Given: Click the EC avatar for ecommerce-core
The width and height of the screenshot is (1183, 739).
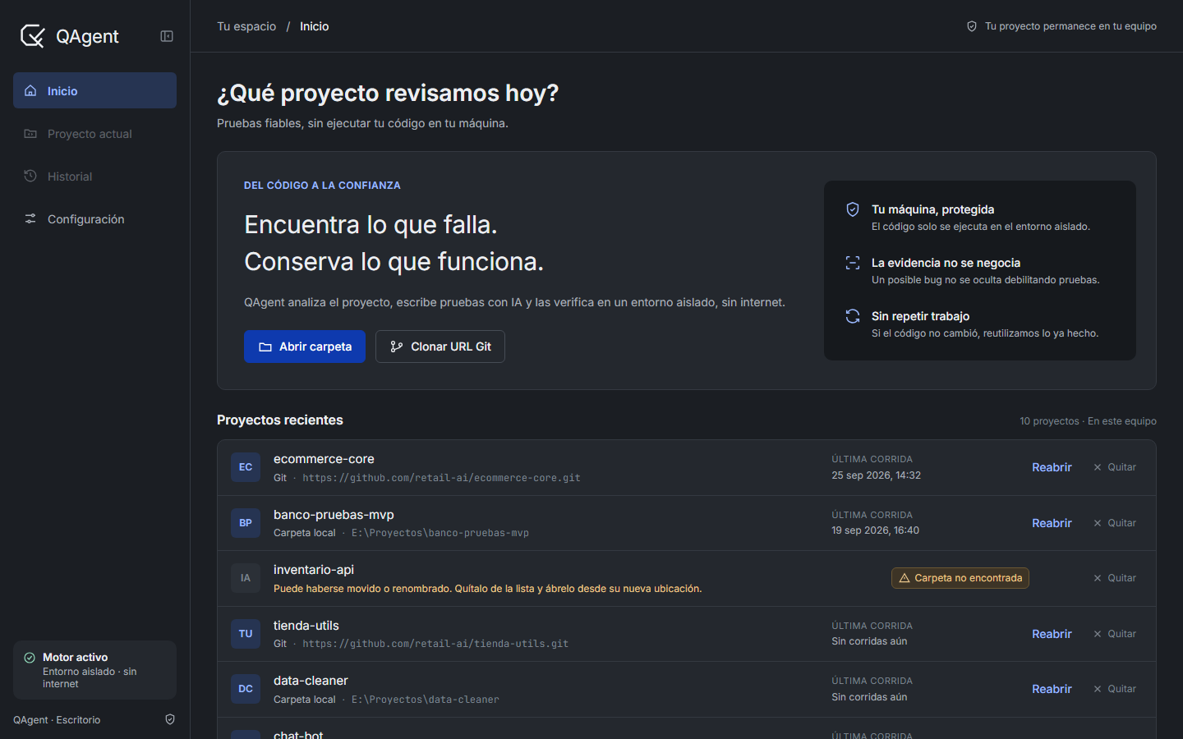Looking at the screenshot, I should tap(246, 467).
